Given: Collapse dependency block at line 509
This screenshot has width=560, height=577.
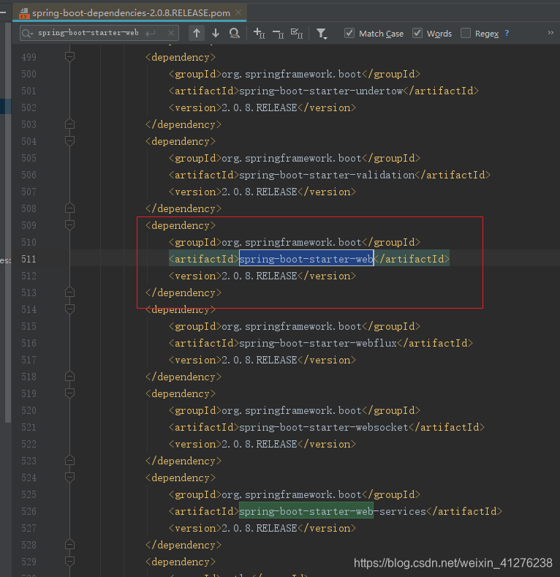Looking at the screenshot, I should [x=70, y=225].
